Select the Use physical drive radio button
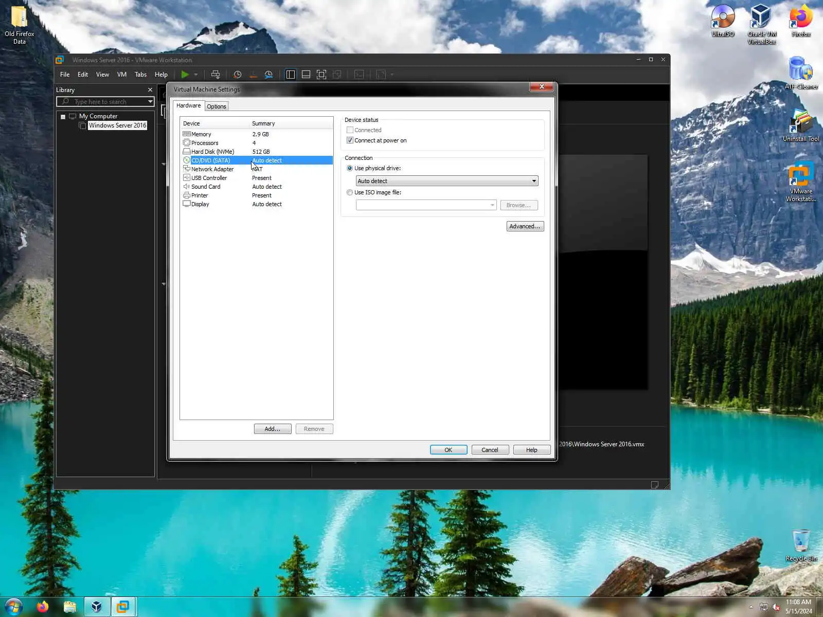The height and width of the screenshot is (617, 823). [350, 168]
